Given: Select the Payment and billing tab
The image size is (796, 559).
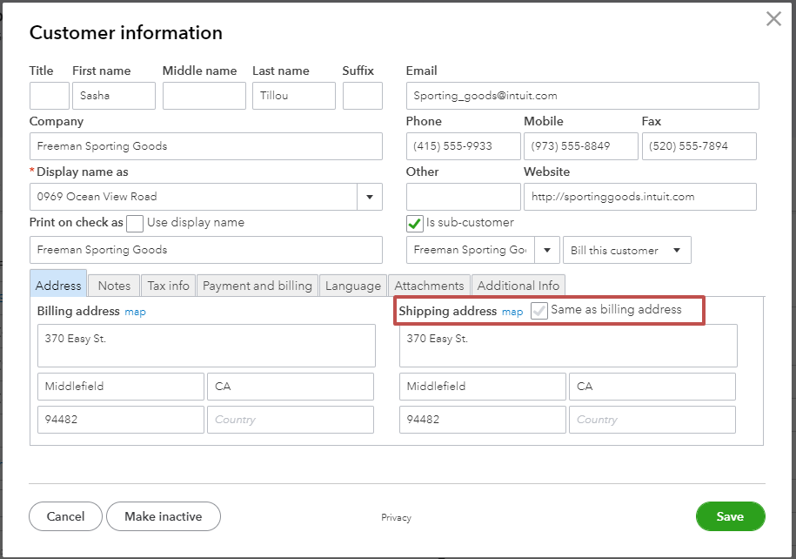Looking at the screenshot, I should click(258, 285).
